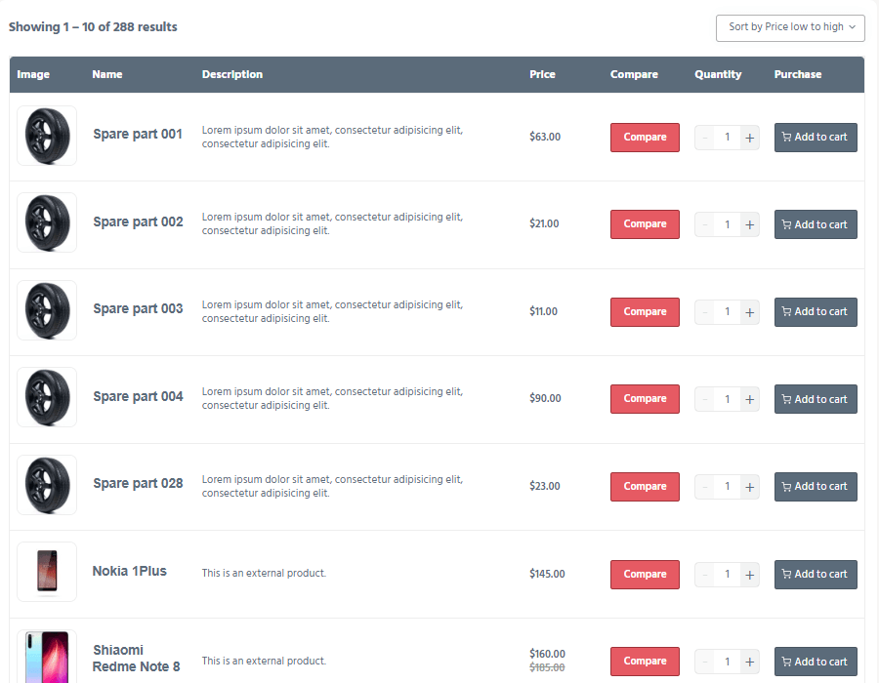879x683 pixels.
Task: Open the Spare part 001 product name link
Action: 138,135
